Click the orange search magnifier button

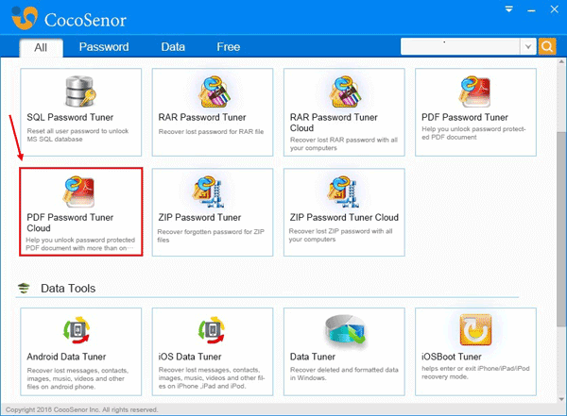click(547, 46)
